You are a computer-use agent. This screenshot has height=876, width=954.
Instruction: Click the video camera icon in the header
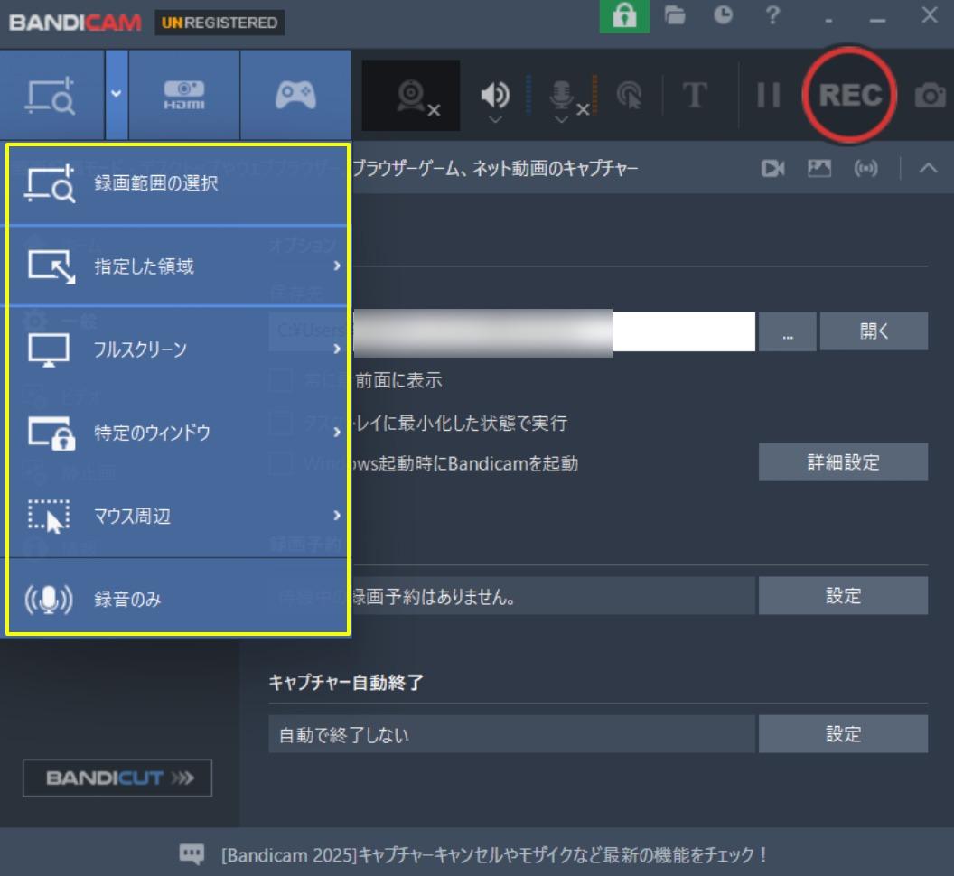(772, 169)
